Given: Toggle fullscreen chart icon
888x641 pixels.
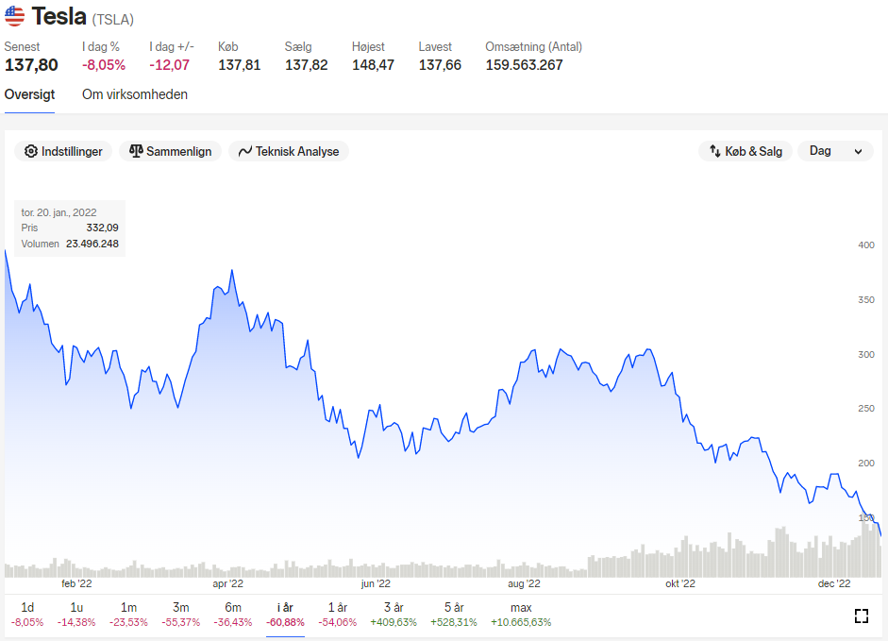Looking at the screenshot, I should tap(862, 616).
